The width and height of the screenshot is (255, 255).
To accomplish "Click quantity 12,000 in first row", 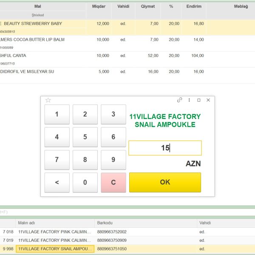I will click(103, 23).
